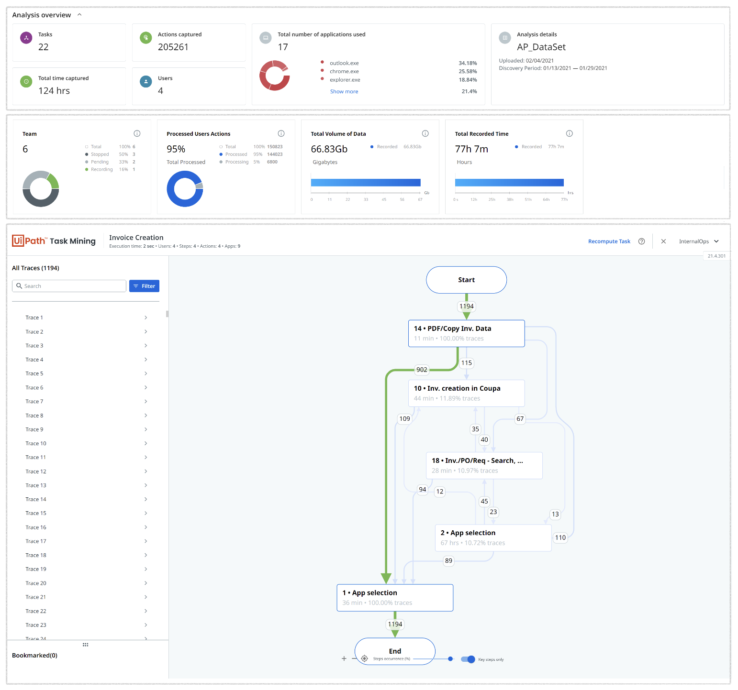Select step 2 App selection node
Image resolution: width=738 pixels, height=690 pixels.
493,538
